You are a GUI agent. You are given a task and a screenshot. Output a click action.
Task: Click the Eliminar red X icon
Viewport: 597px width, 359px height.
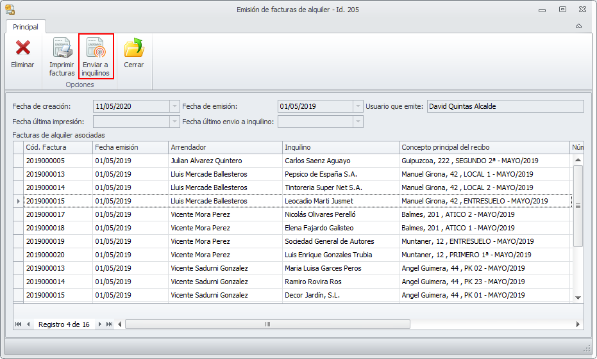[x=22, y=49]
